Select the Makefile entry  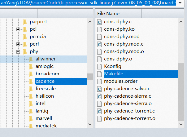pos(141,74)
